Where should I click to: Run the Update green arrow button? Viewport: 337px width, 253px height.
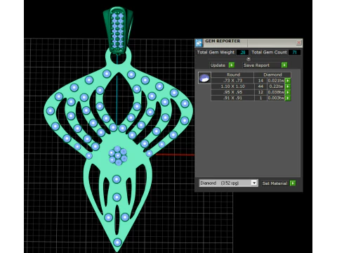[x=232, y=65]
